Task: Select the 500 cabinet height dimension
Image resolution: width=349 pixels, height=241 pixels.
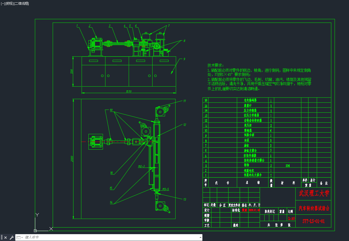Action: (x=72, y=71)
